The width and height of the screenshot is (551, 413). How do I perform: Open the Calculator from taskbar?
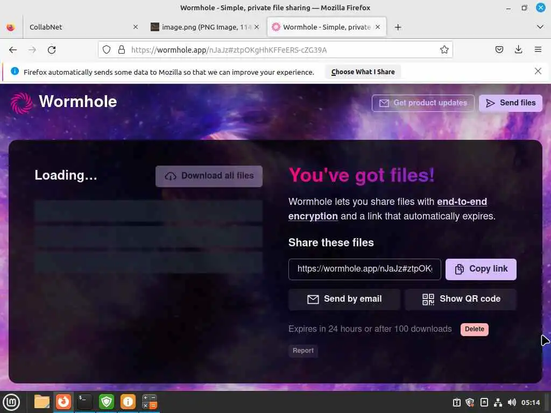coord(150,402)
